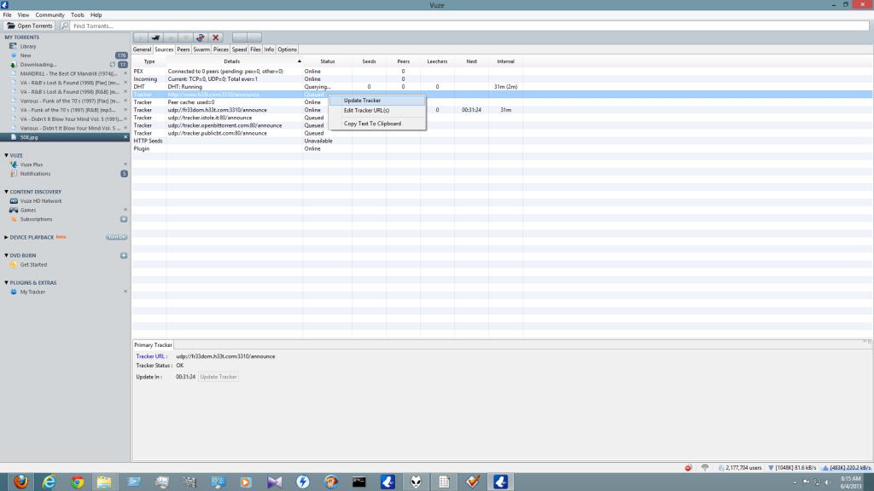Click the Subscriptions RSS icon
The image size is (874, 491).
coord(14,219)
